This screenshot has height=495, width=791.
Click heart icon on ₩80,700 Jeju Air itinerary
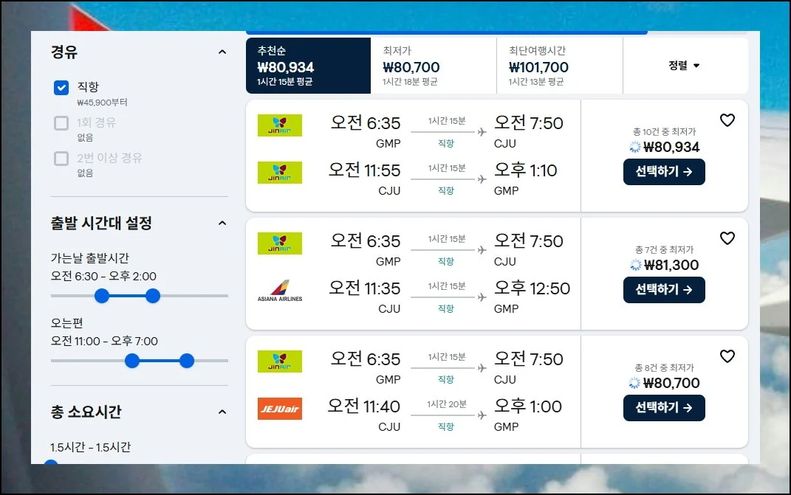point(727,356)
